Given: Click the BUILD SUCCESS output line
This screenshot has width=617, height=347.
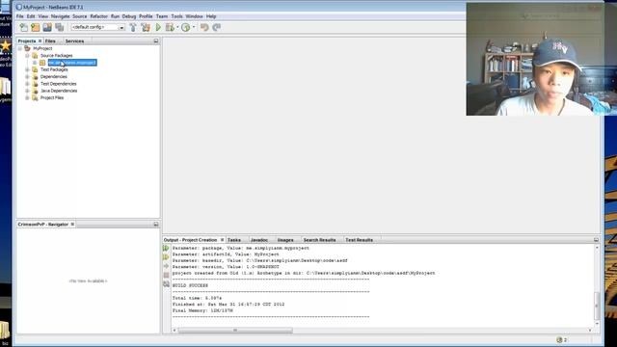Looking at the screenshot, I should click(x=190, y=285).
